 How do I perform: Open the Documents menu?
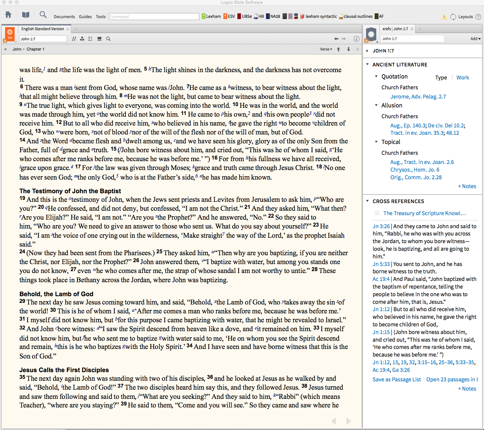pos(64,17)
